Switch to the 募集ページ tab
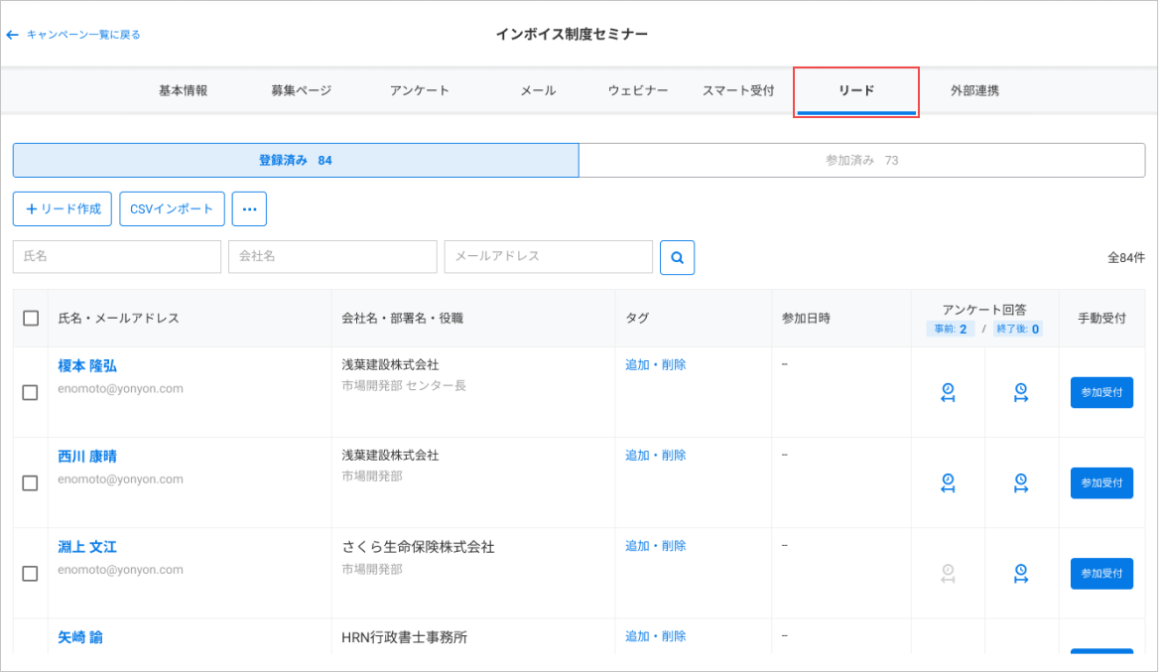This screenshot has width=1159, height=672. pos(301,90)
